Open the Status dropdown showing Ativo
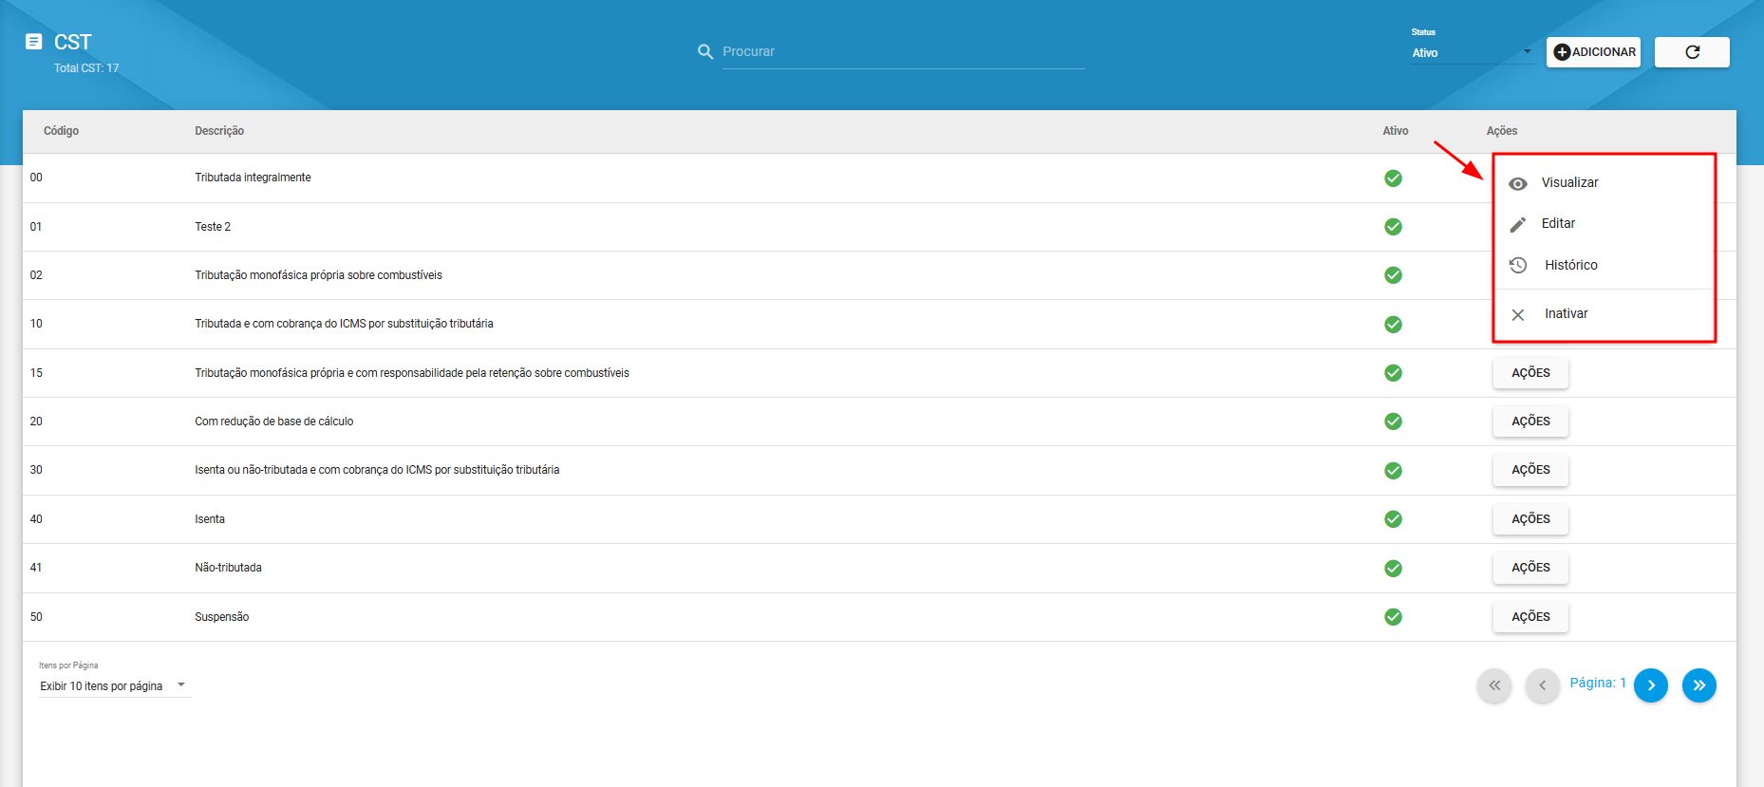 (1472, 52)
